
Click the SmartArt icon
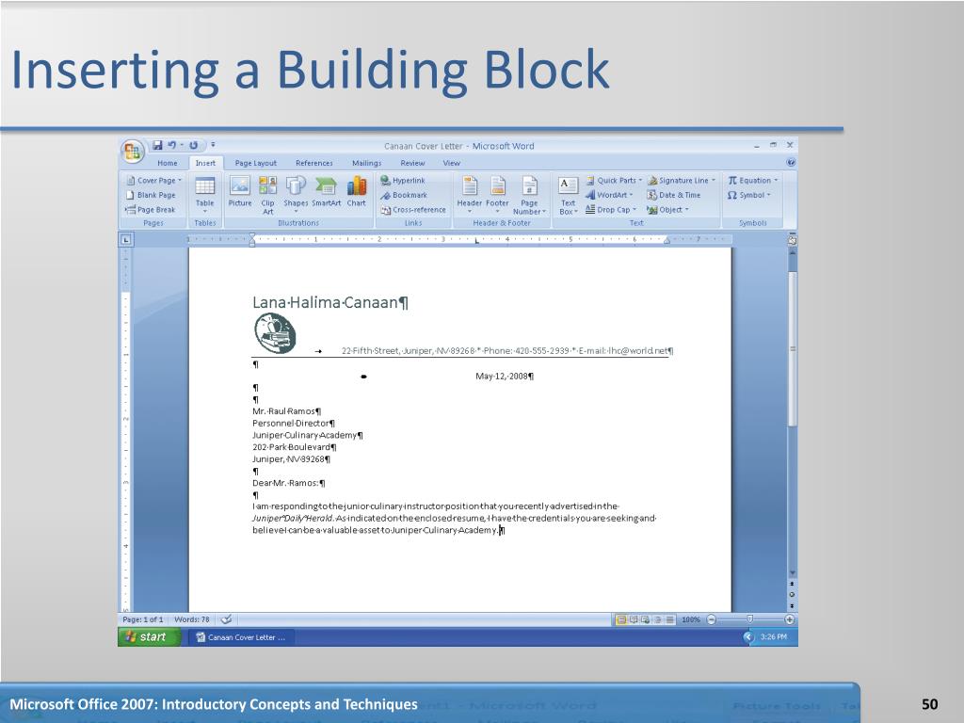pos(326,192)
